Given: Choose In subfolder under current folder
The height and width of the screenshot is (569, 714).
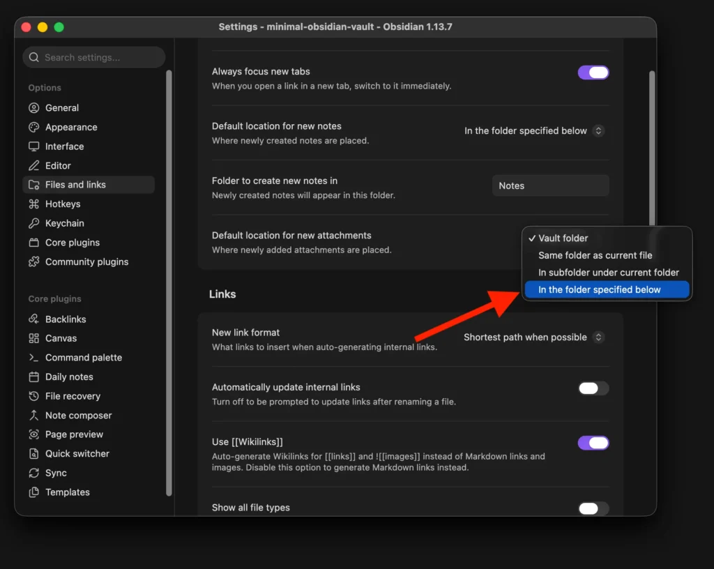Looking at the screenshot, I should point(607,273).
